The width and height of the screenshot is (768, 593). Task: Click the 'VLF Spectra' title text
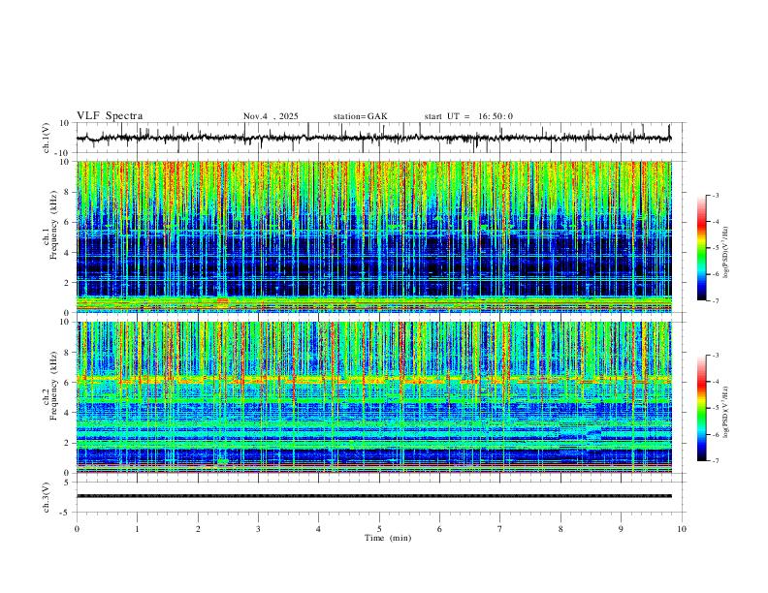click(x=110, y=116)
